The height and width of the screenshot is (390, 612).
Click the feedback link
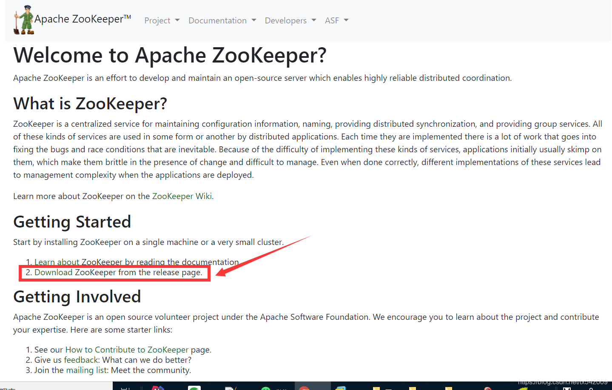(x=81, y=360)
